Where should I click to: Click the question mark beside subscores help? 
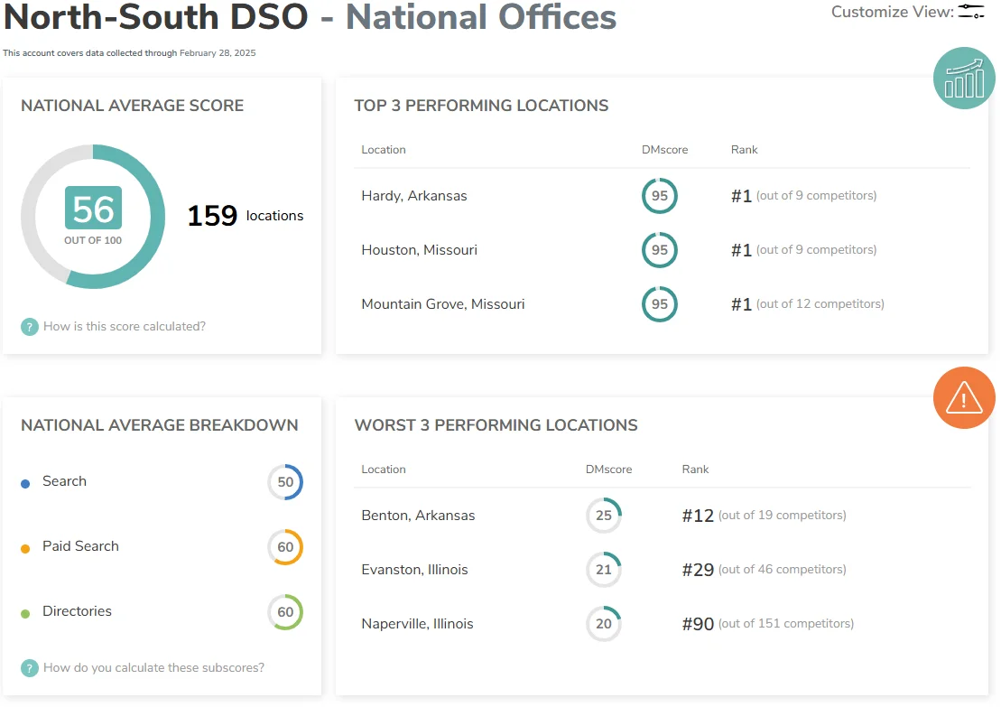click(30, 668)
